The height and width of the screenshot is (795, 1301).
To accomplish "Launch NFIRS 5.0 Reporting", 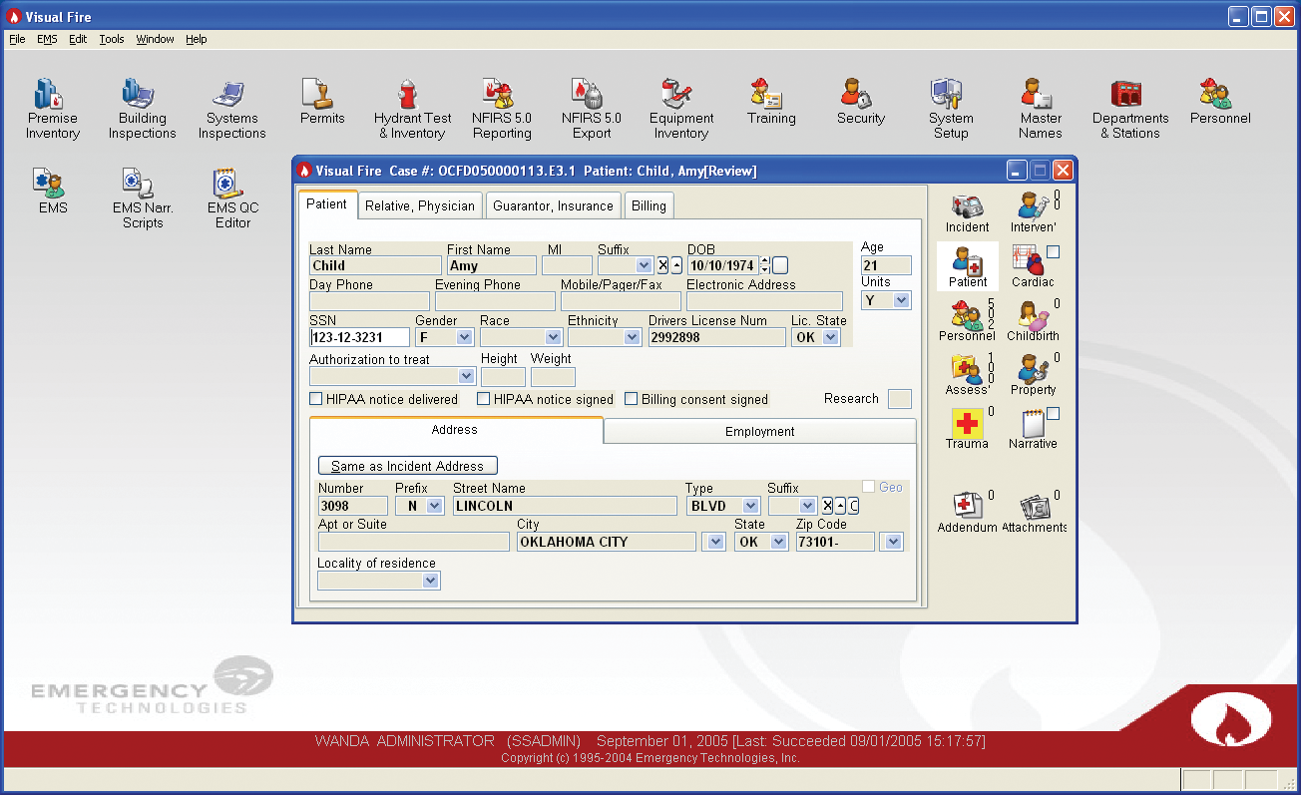I will 501,109.
